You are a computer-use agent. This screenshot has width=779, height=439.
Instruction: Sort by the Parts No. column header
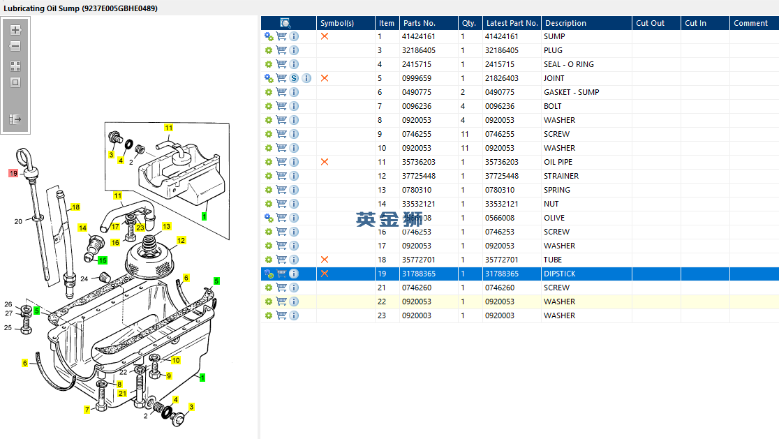419,23
